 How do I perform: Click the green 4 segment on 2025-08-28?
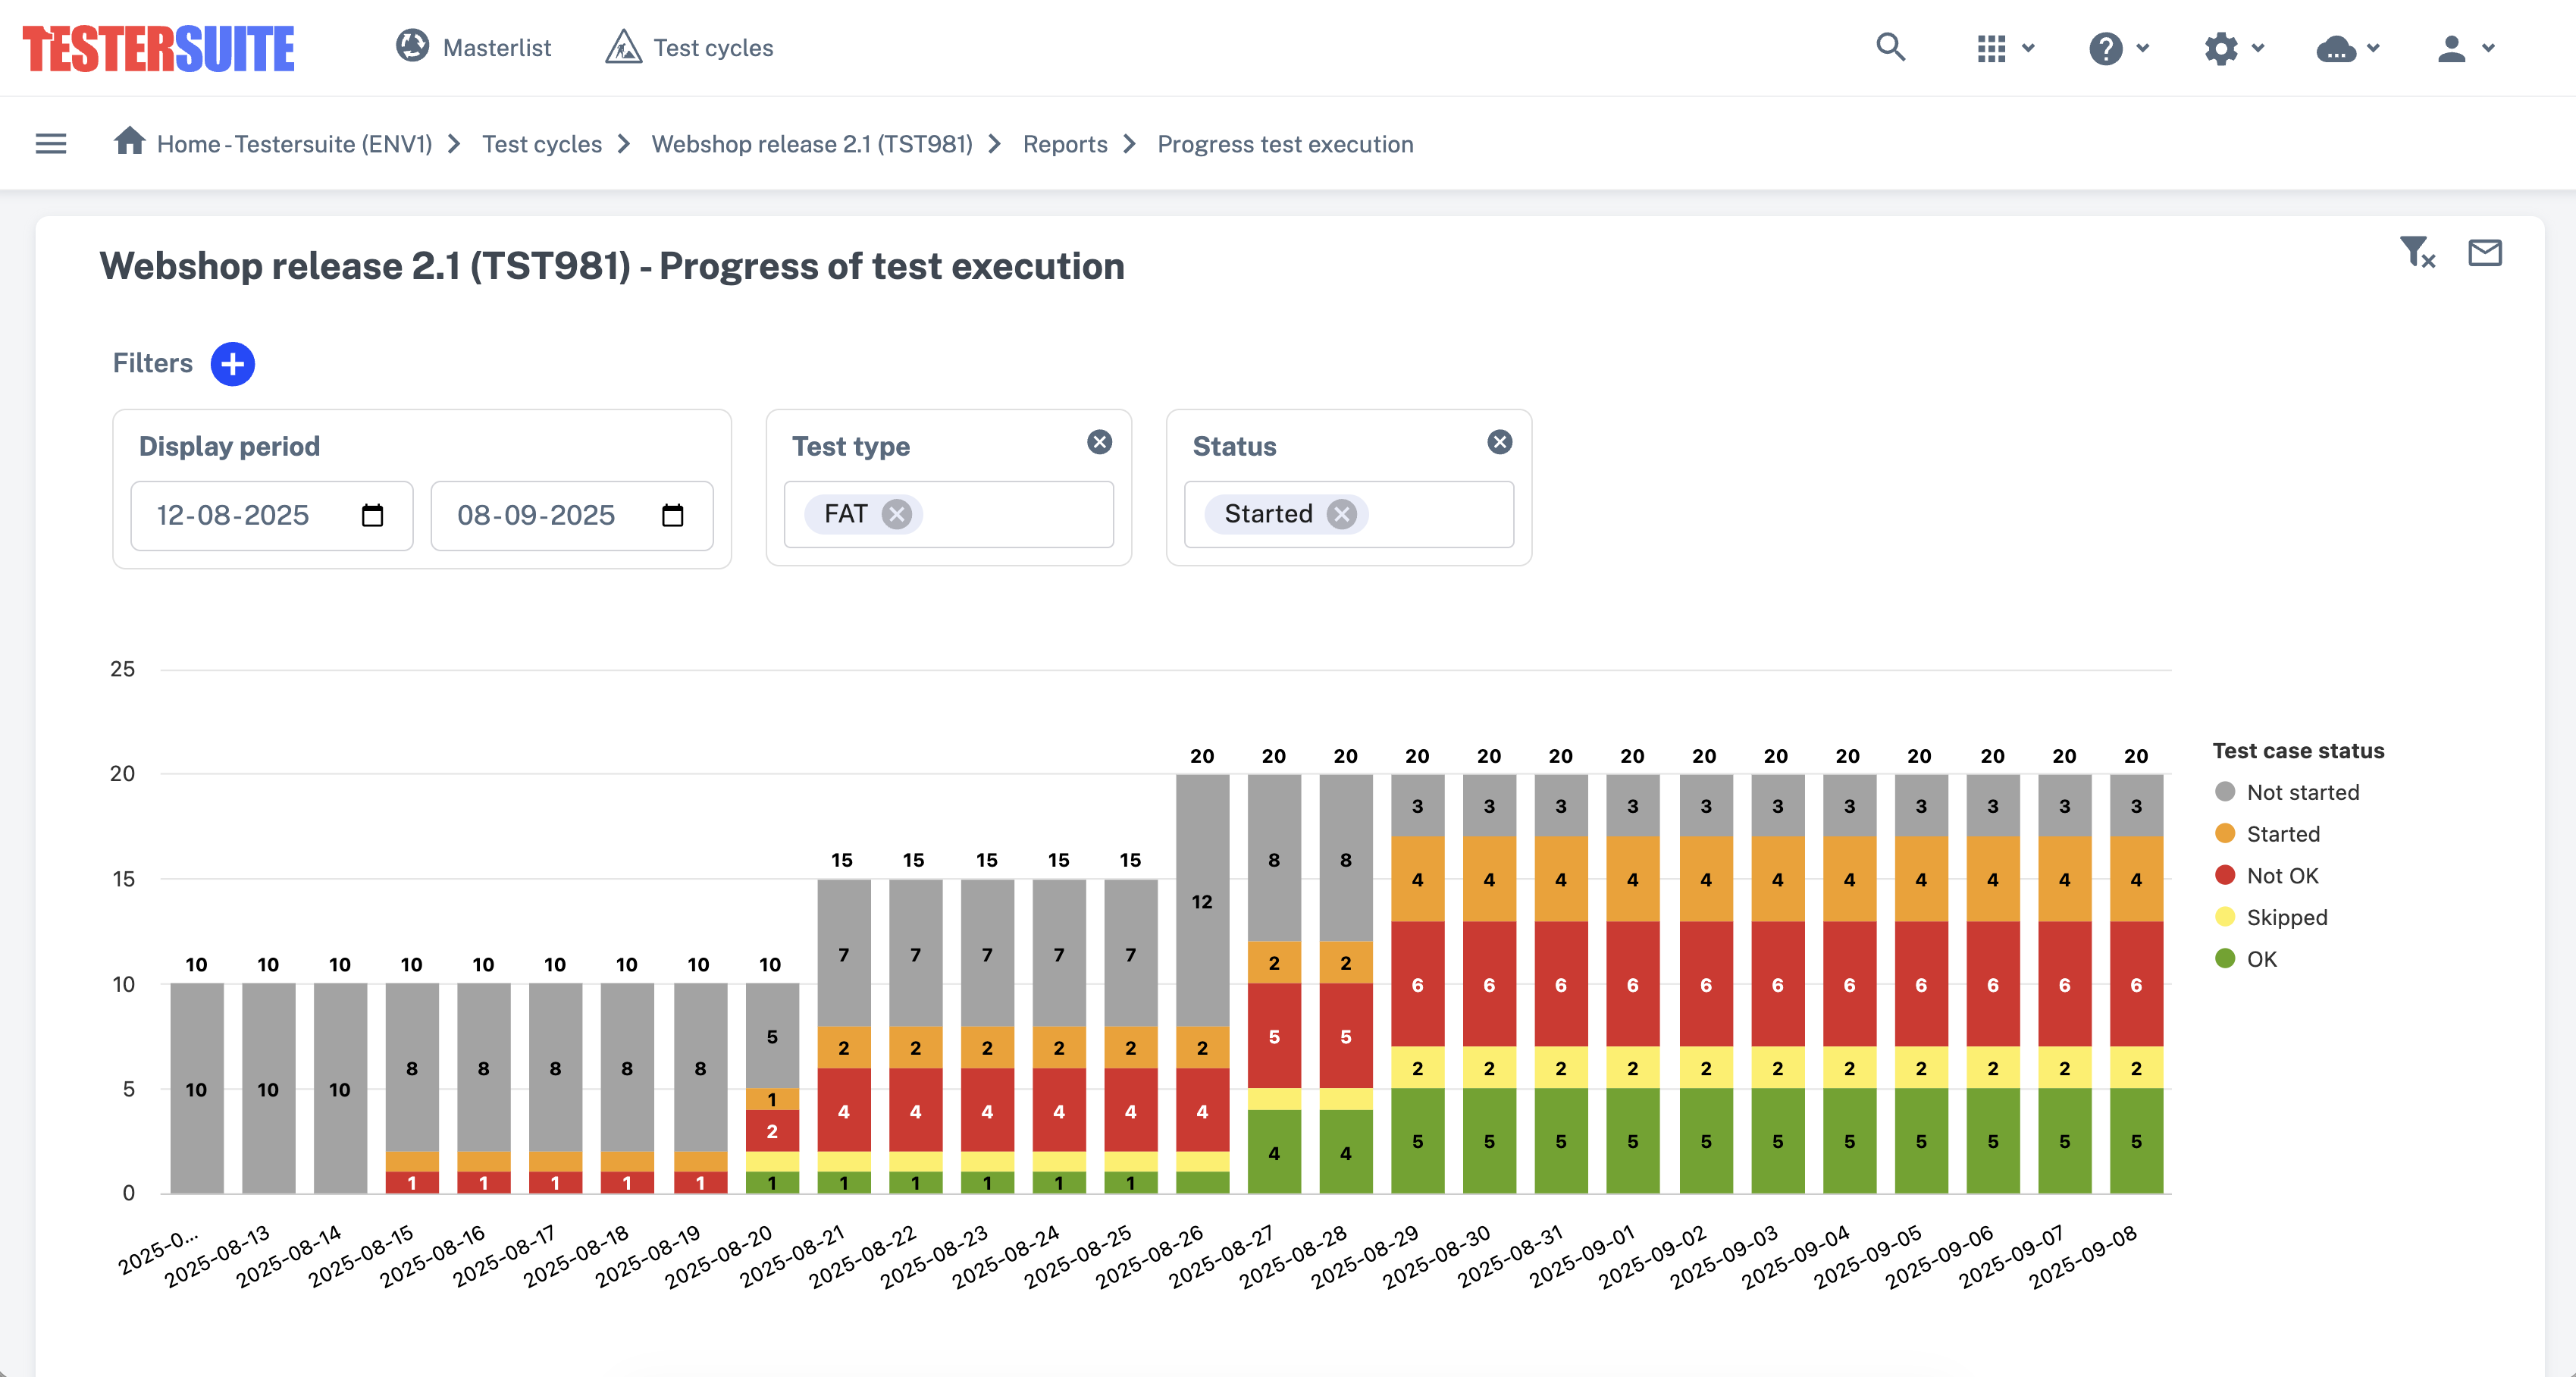pos(1346,1152)
